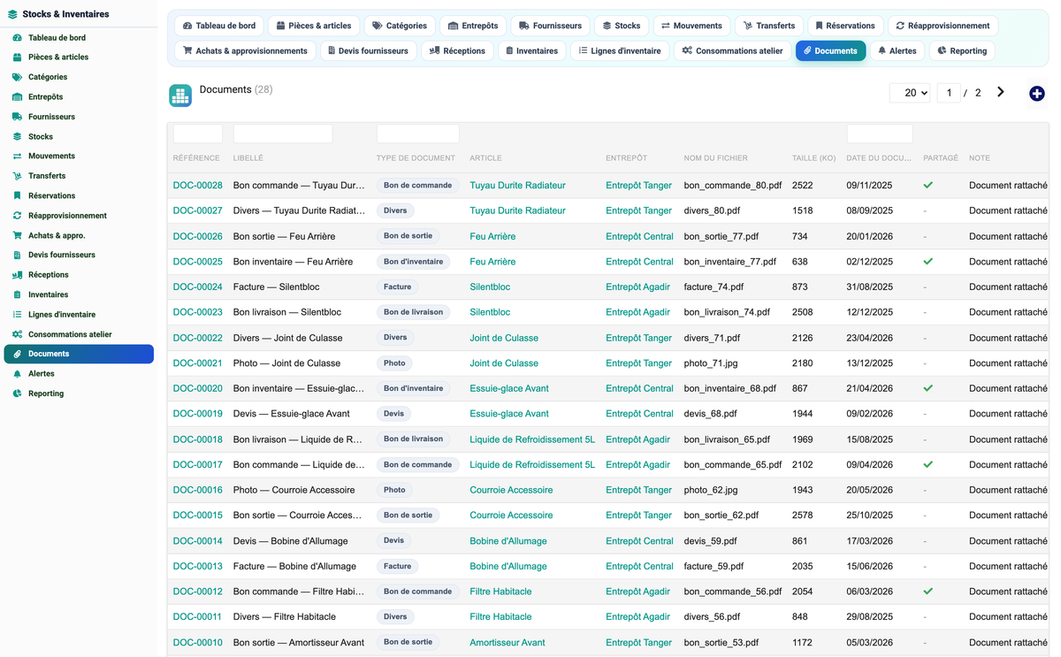
Task: Click Facture badge in DOC-00013 row
Action: (x=398, y=566)
